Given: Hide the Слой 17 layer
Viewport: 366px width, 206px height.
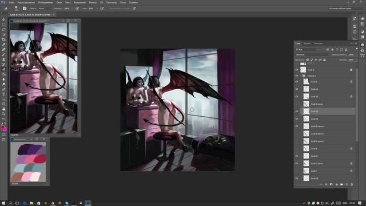Looking at the screenshot, I should [297, 156].
